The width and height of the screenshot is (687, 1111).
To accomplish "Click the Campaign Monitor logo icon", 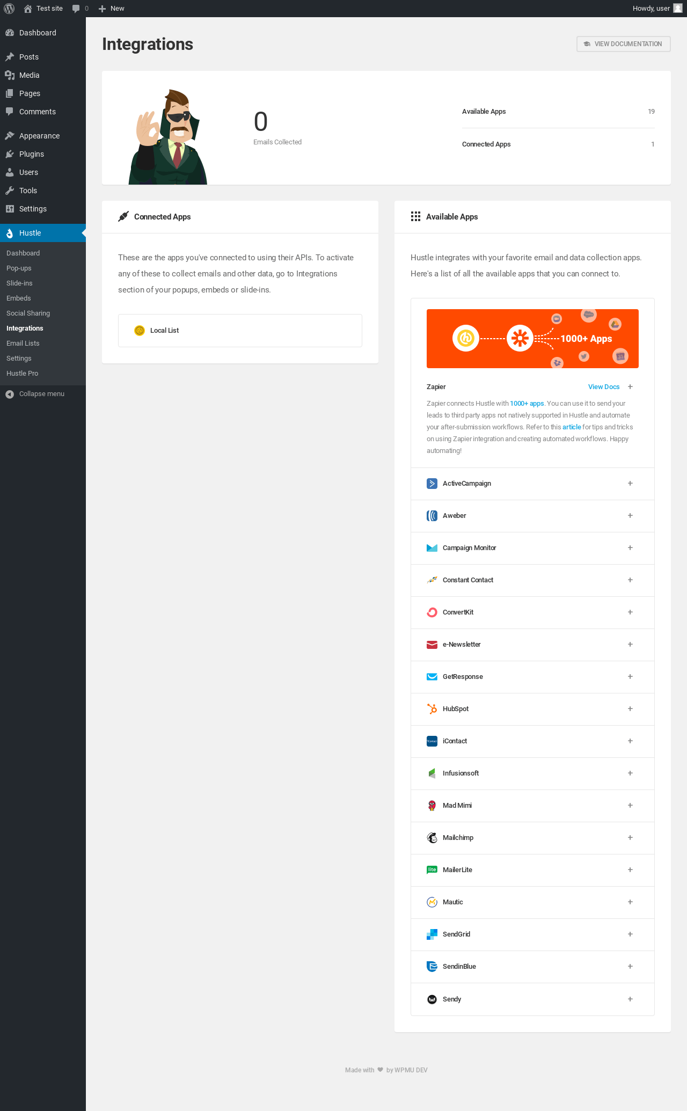I will point(432,548).
